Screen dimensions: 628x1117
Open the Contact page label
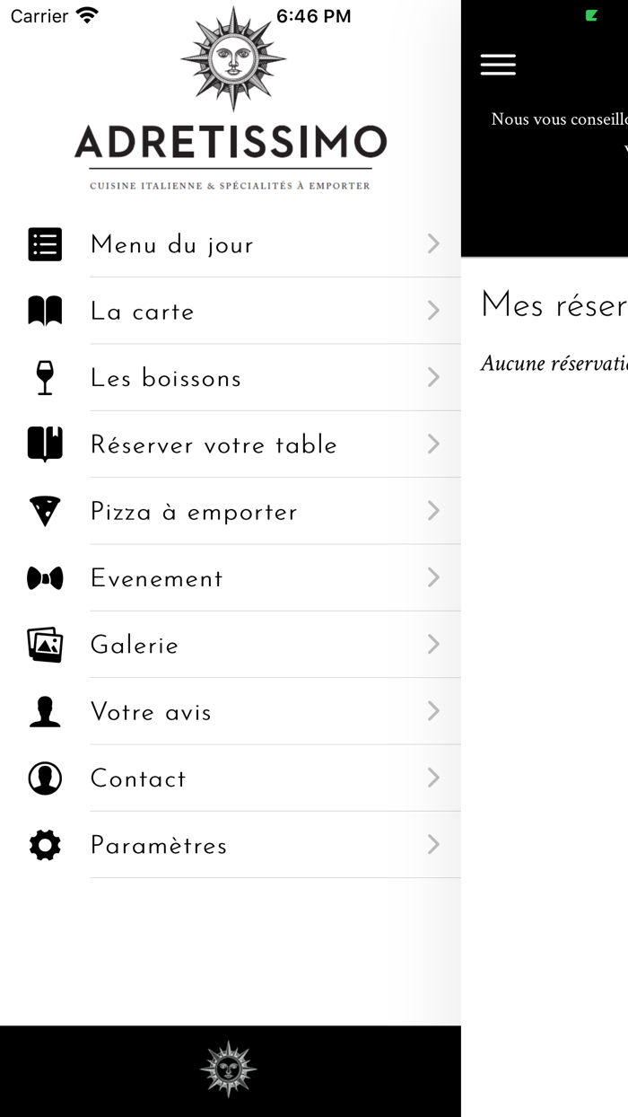pos(138,778)
